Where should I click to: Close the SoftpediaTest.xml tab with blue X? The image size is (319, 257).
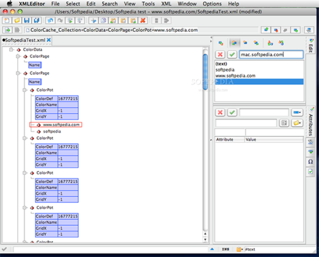pyautogui.click(x=48, y=40)
